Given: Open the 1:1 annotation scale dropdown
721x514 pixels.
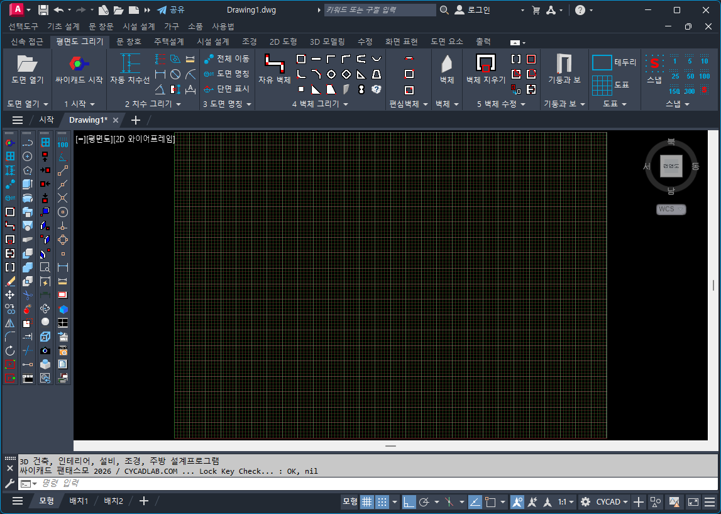Looking at the screenshot, I should 566,501.
